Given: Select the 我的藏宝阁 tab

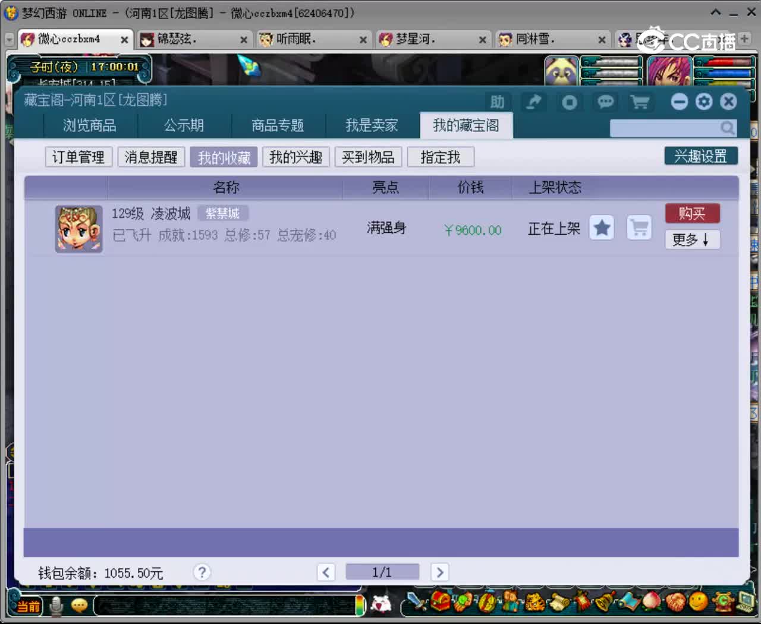Looking at the screenshot, I should point(466,125).
